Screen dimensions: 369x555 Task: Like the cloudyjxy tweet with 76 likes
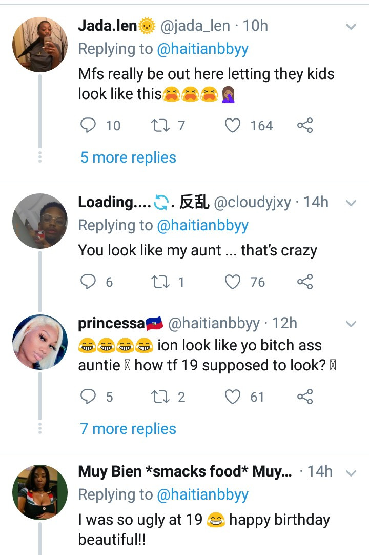(233, 282)
